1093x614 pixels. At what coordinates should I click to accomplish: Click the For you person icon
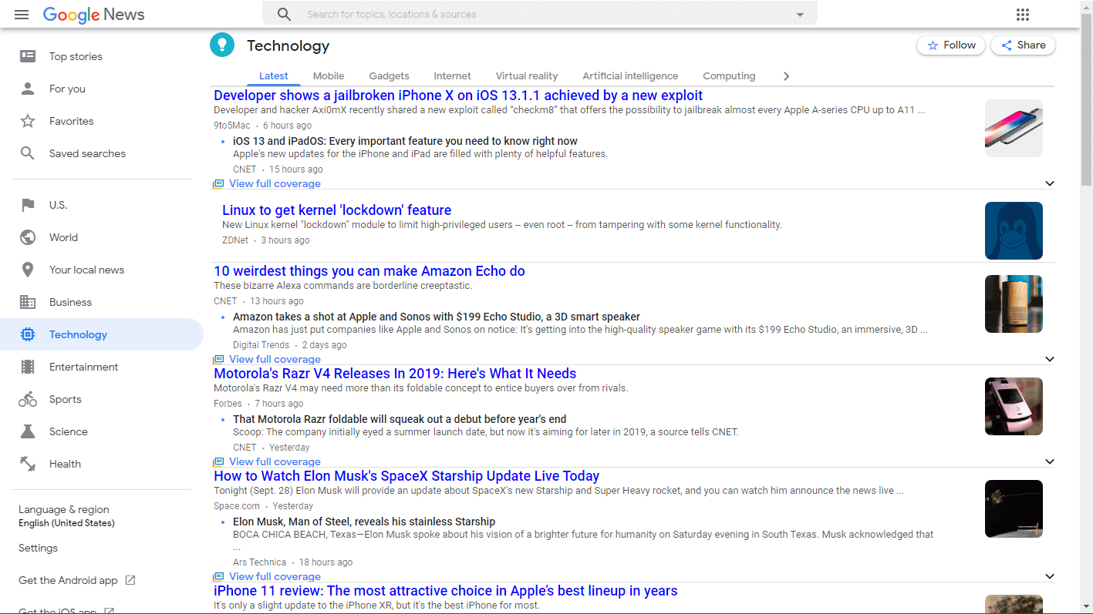tap(28, 89)
